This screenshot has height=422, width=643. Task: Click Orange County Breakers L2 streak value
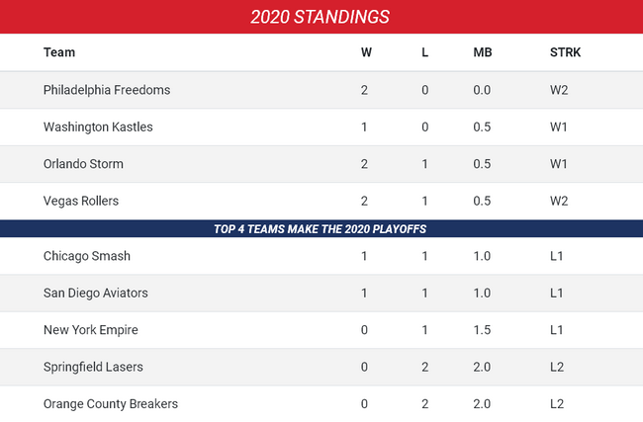[559, 403]
